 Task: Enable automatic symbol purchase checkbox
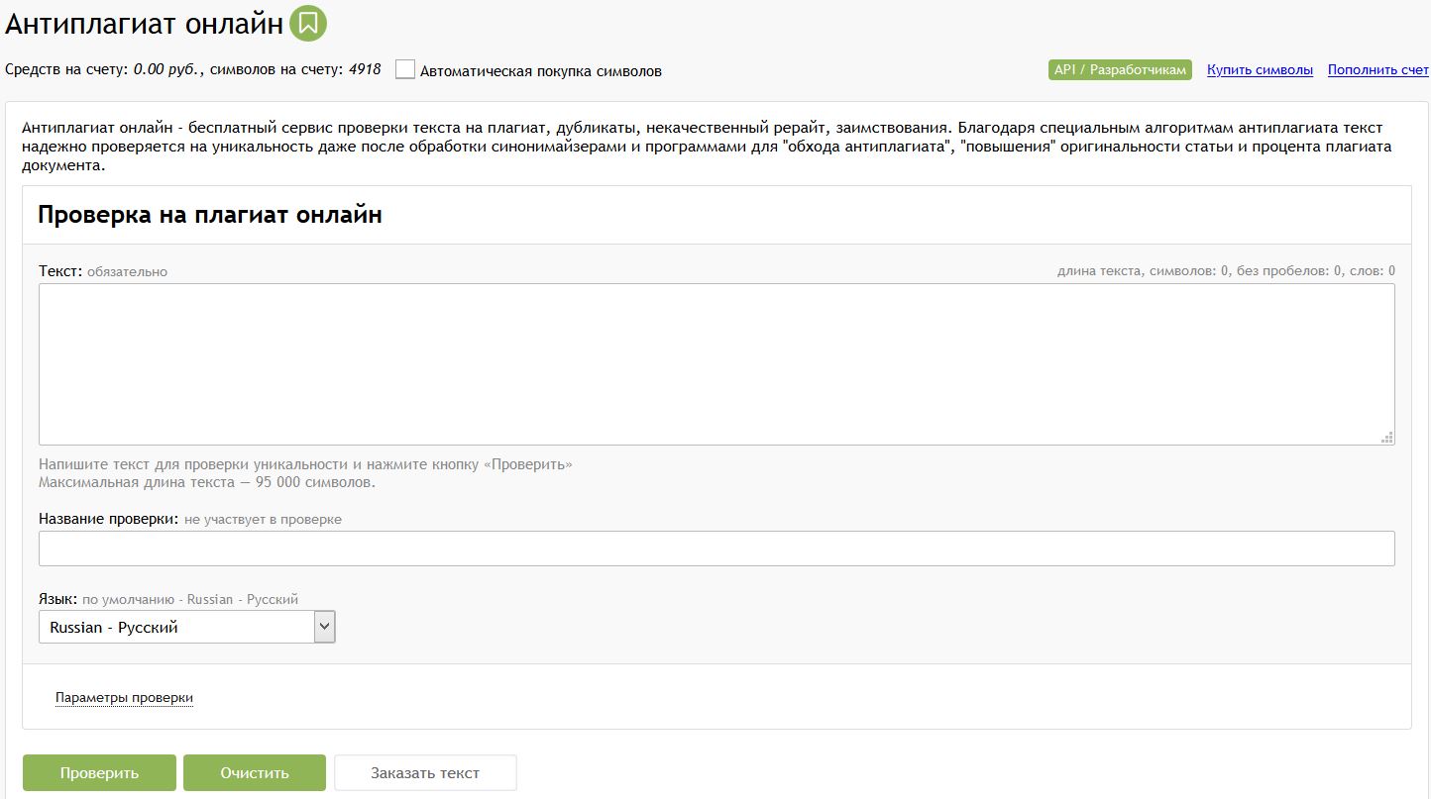[x=404, y=69]
